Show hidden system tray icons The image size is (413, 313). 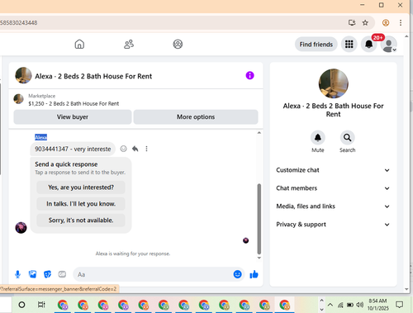click(330, 305)
